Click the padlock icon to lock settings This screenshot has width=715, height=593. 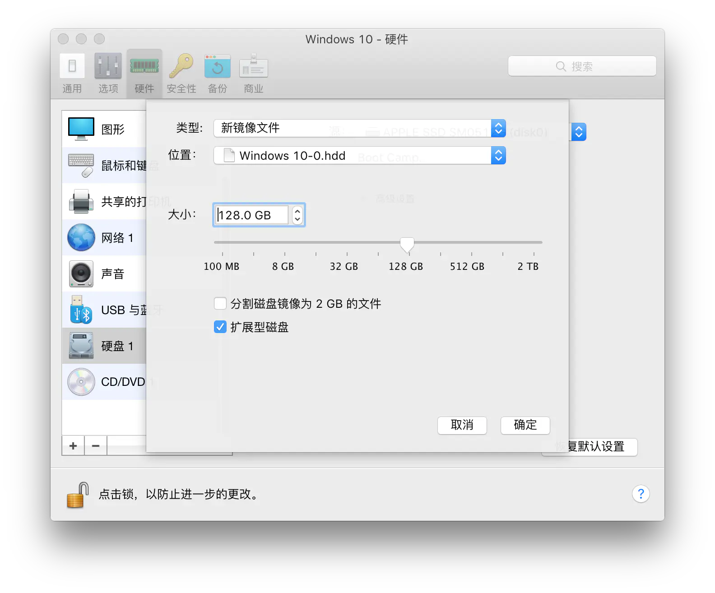click(x=78, y=495)
